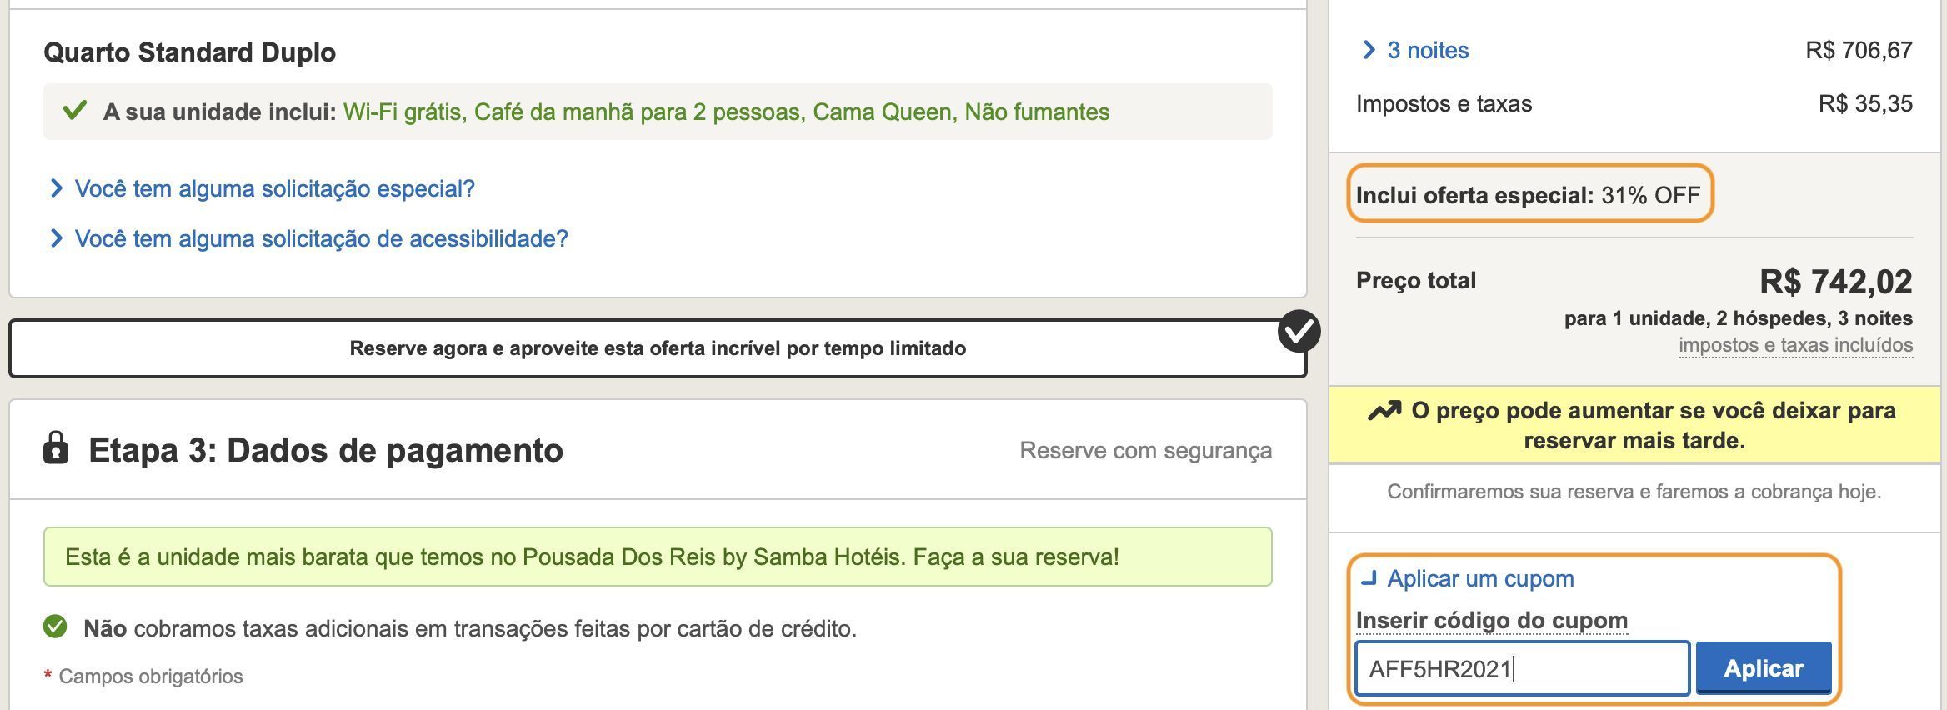Image resolution: width=1947 pixels, height=710 pixels.
Task: Expand the solicitação de acessibilidade section
Action: 321,238
